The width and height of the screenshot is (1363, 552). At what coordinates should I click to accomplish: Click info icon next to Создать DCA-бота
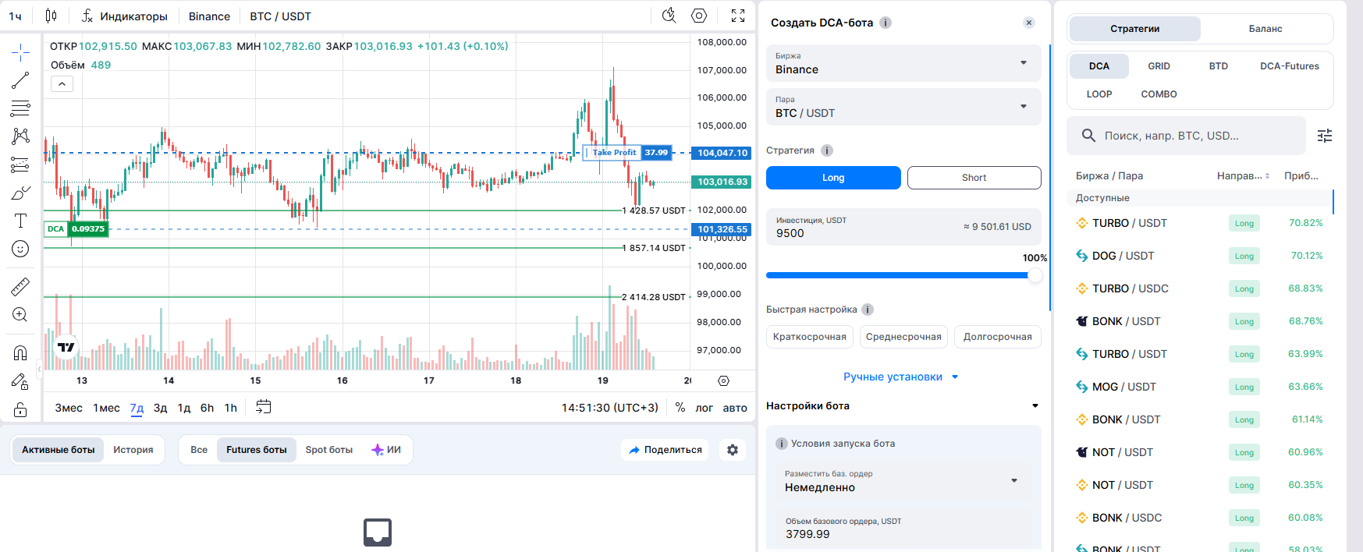pos(886,23)
